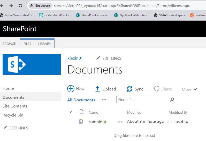Open the views ellipsis next to All Documents
Screen dimensions: 206x141
104,100
